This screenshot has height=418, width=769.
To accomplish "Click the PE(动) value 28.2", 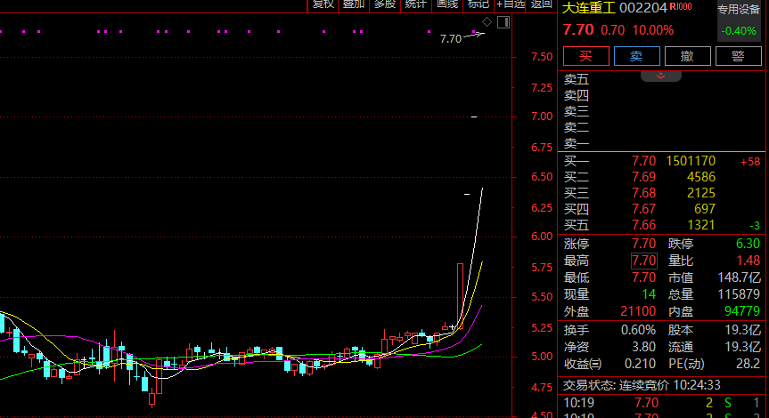I will [x=749, y=364].
